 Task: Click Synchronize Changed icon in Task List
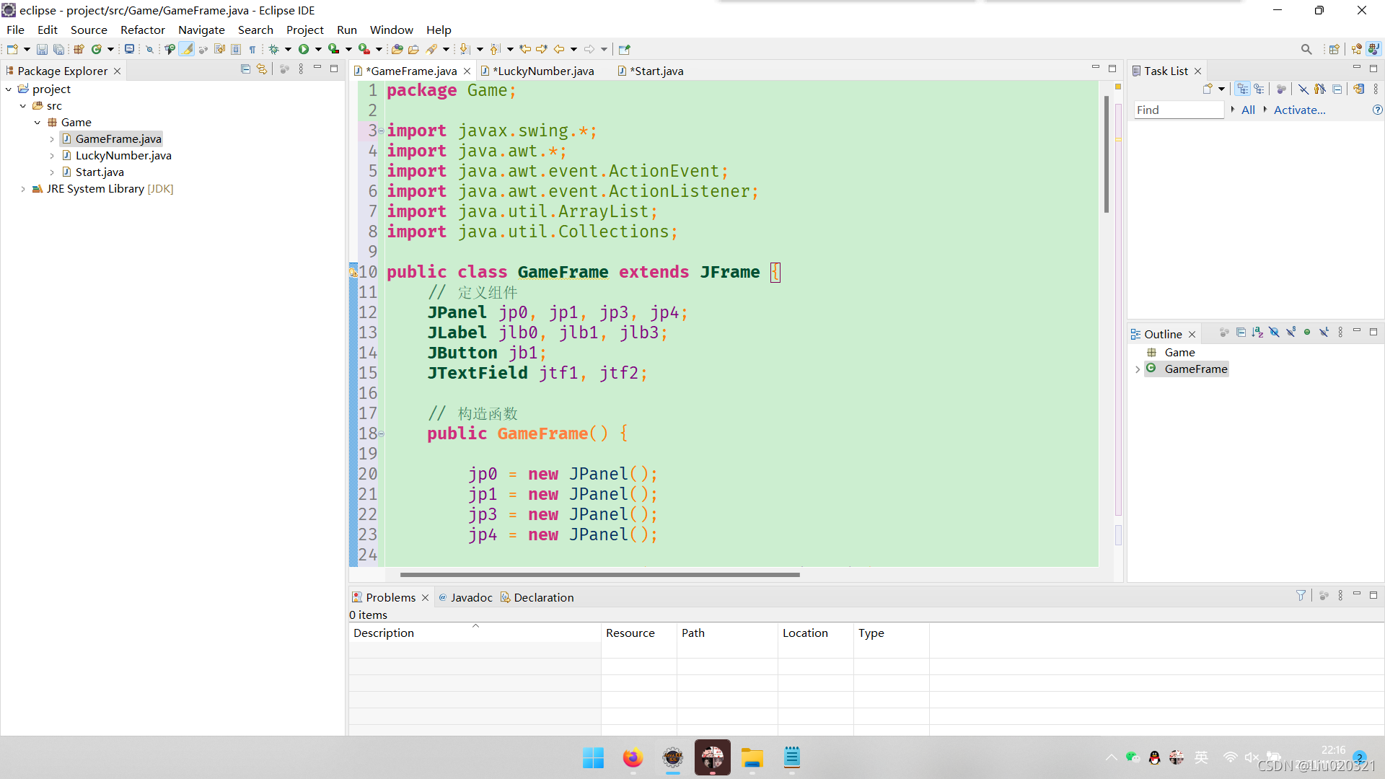coord(1358,89)
